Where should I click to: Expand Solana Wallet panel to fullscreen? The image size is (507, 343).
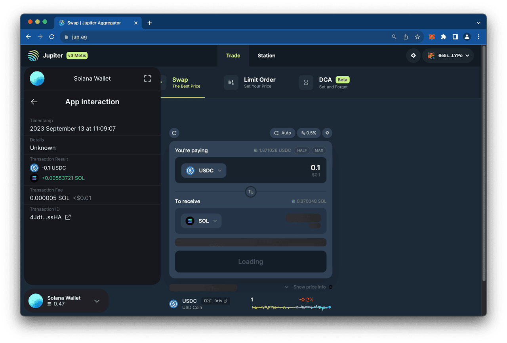tap(147, 79)
